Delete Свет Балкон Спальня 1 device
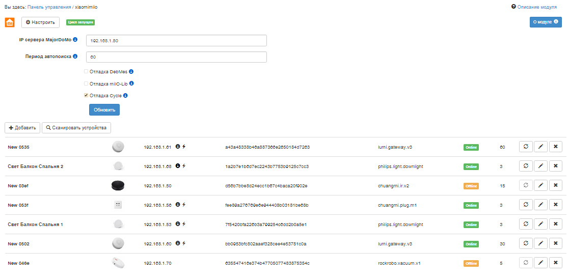The width and height of the screenshot is (569, 279). point(555,224)
